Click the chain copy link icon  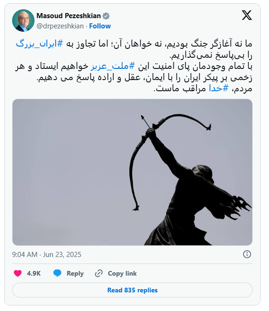[x=99, y=273]
